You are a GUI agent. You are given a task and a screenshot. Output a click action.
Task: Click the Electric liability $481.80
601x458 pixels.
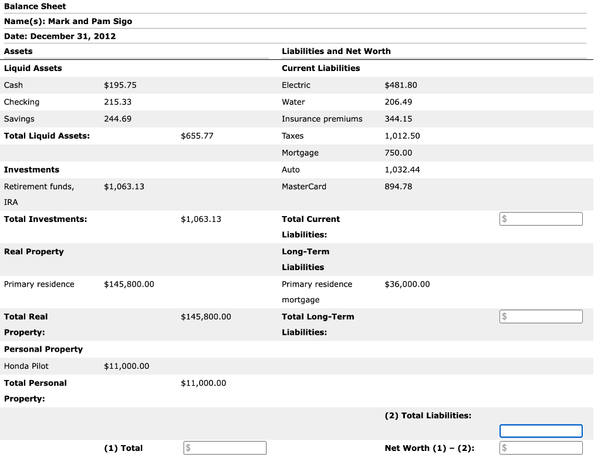pos(401,85)
